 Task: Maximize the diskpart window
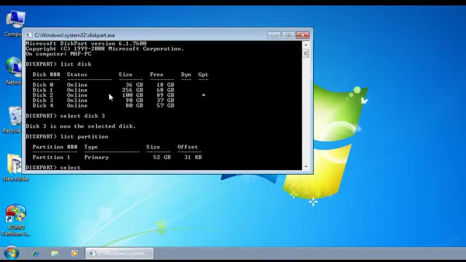click(x=288, y=35)
